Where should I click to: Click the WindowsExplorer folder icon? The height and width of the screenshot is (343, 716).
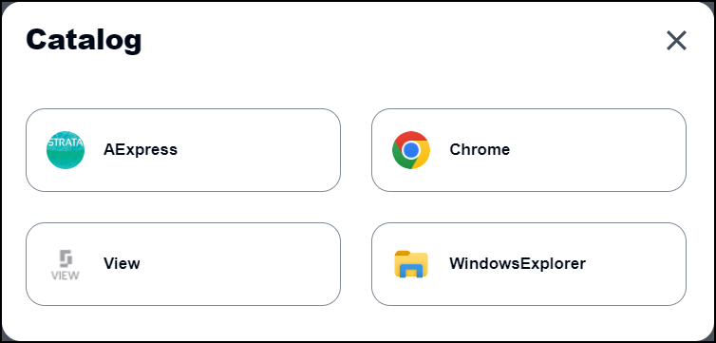tap(411, 264)
